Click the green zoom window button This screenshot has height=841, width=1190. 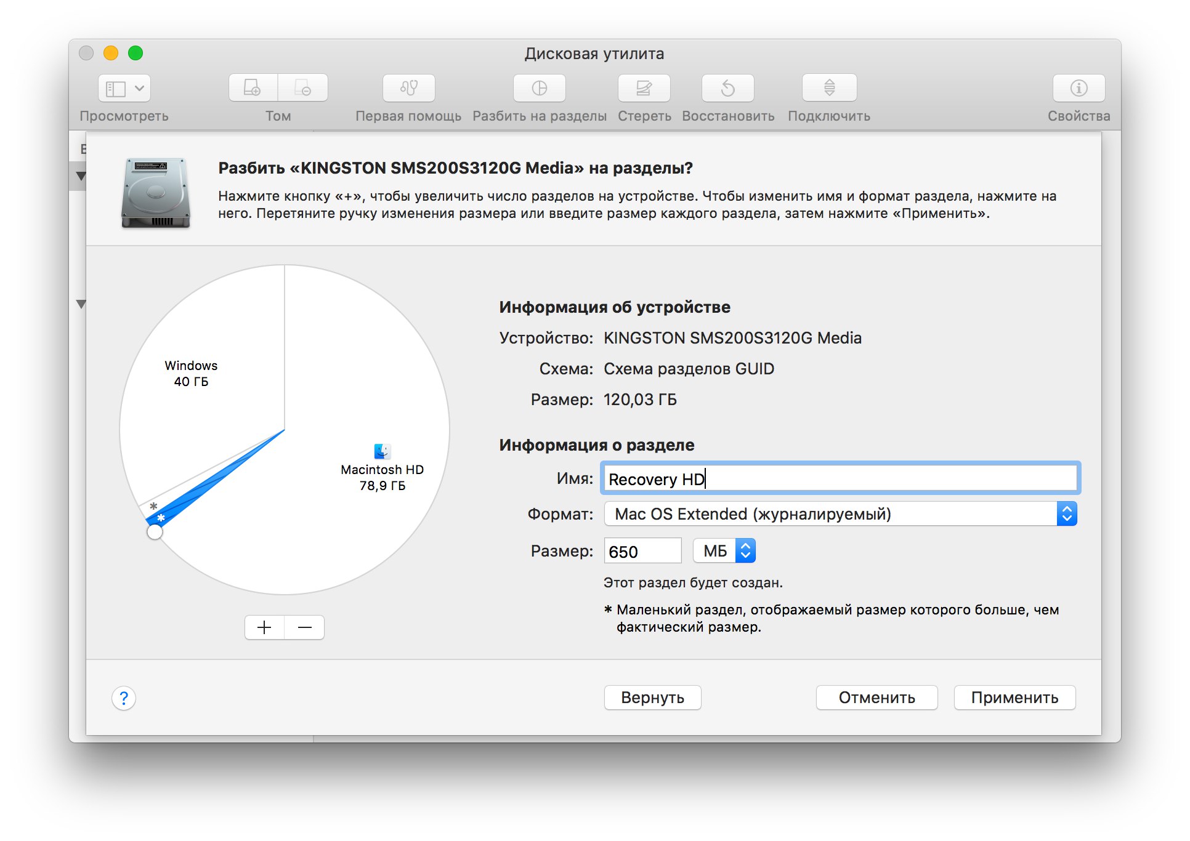click(136, 53)
